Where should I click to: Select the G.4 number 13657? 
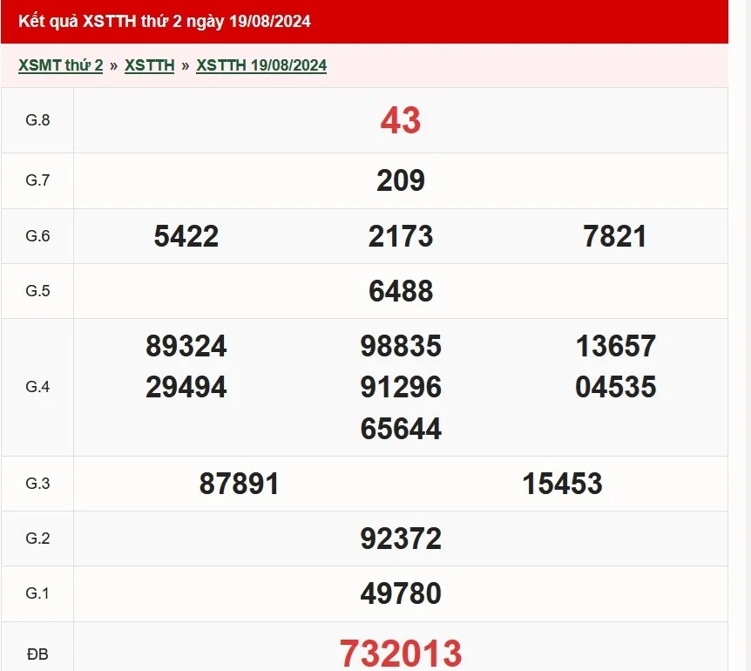[615, 346]
